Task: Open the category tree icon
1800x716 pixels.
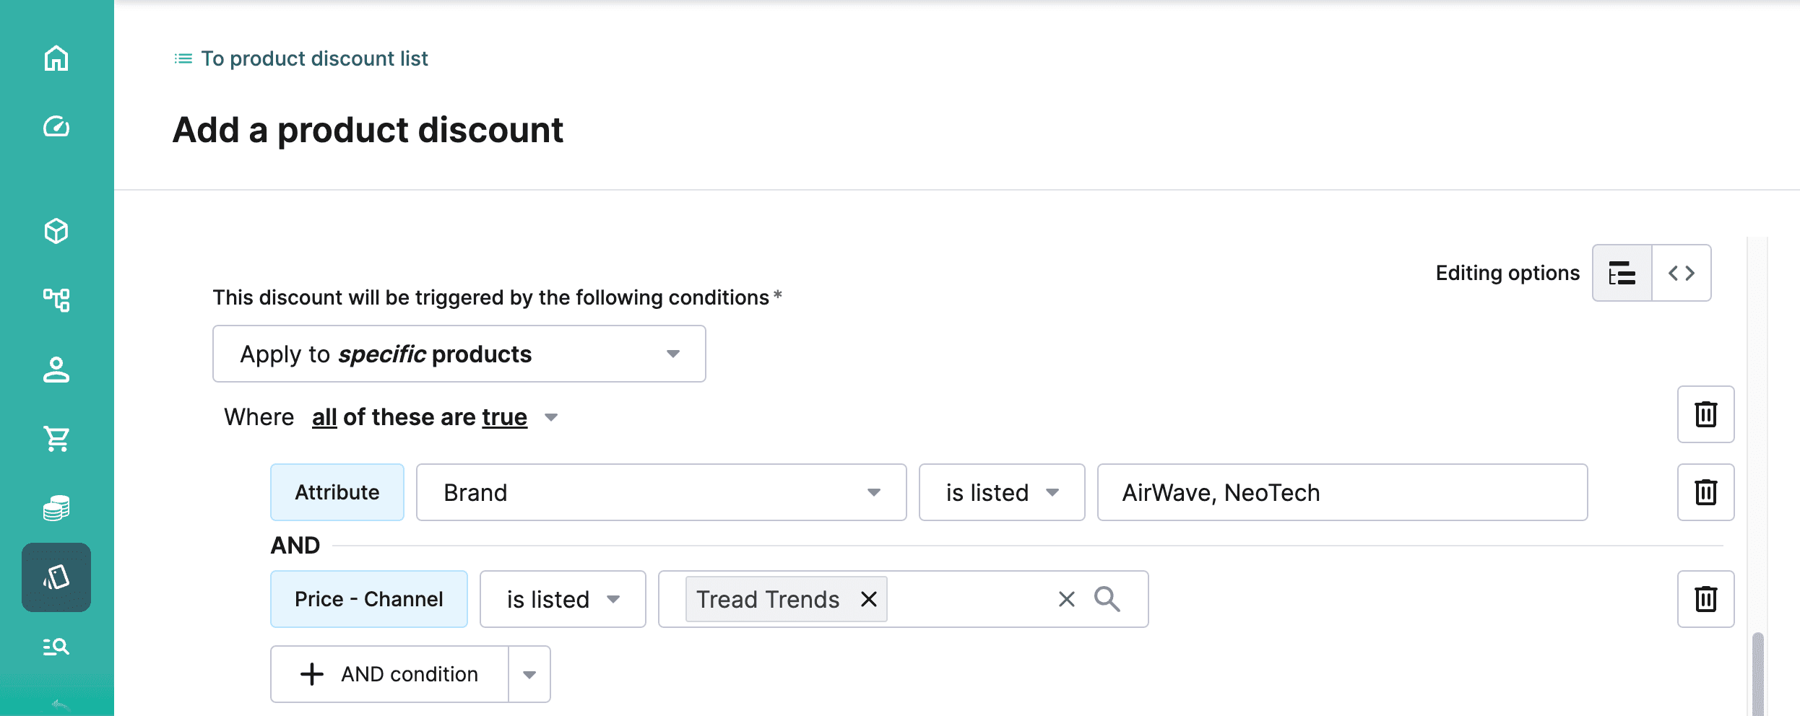Action: coord(56,300)
